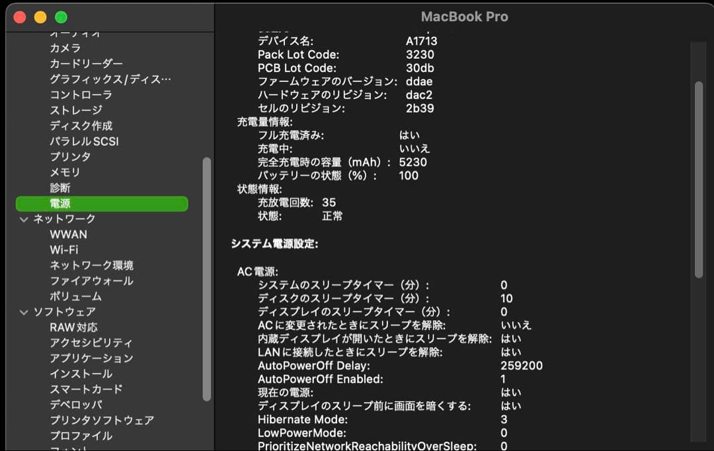The image size is (714, 451).
Task: Collapse the ソフトウェア category
Action: coord(24,311)
